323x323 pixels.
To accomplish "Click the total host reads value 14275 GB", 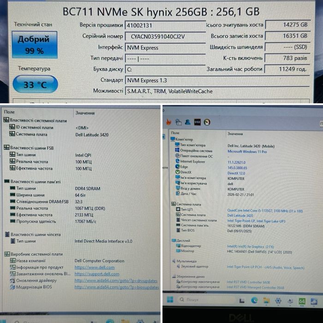I will pos(287,25).
